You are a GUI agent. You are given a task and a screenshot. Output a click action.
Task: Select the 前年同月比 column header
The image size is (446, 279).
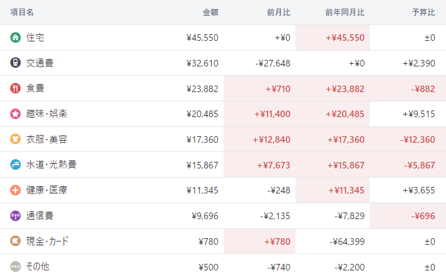345,13
